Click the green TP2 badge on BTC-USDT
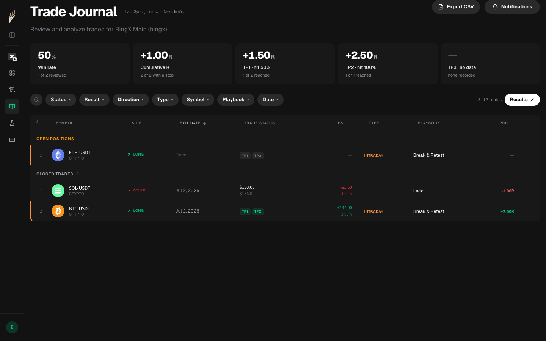The height and width of the screenshot is (341, 546). pyautogui.click(x=258, y=212)
